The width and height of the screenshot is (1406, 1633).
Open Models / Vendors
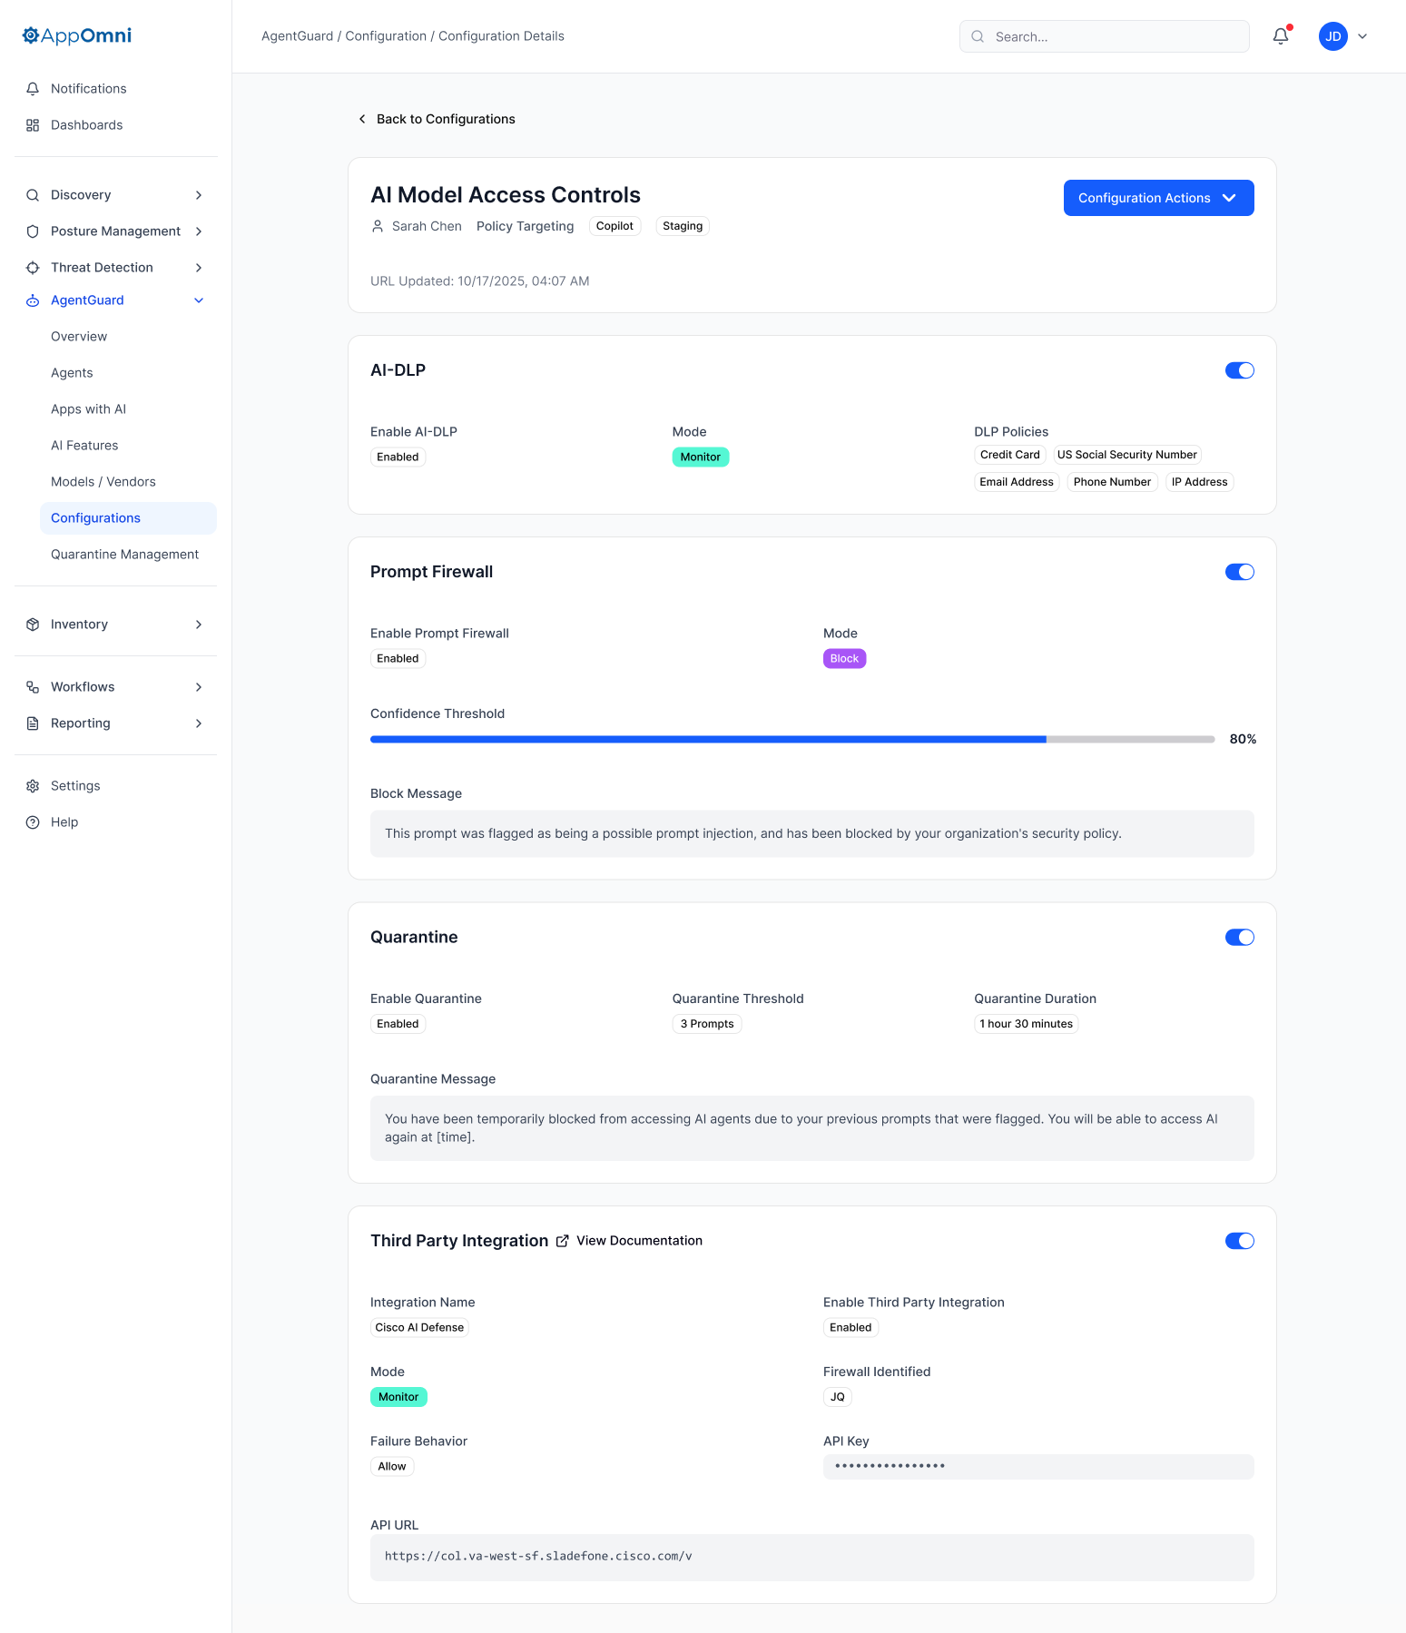click(x=103, y=481)
